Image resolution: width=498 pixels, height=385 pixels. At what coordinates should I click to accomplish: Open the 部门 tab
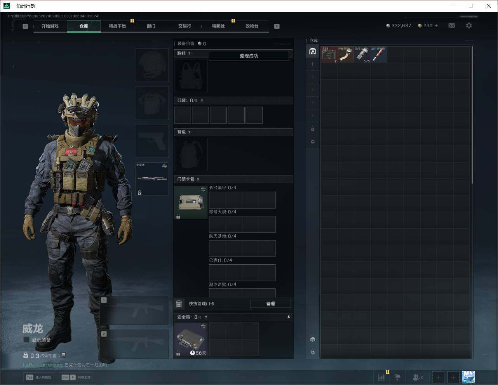coord(151,26)
